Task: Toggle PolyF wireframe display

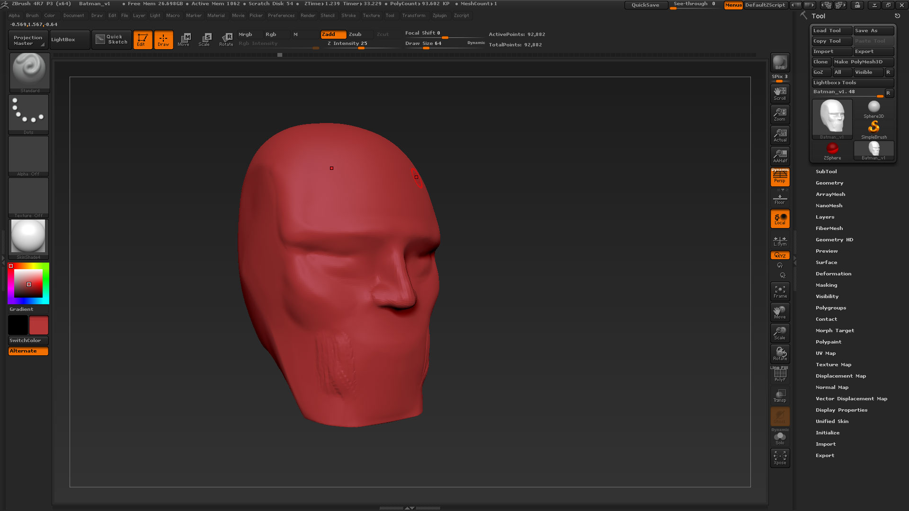Action: coord(780,375)
